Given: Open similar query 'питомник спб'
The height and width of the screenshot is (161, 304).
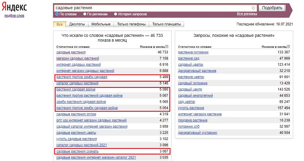Looking at the screenshot, I should tap(188, 127).
